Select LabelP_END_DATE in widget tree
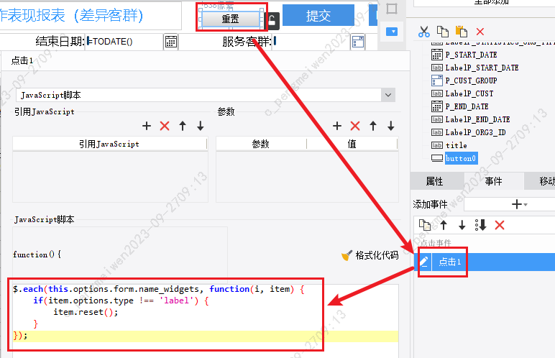 click(x=477, y=119)
